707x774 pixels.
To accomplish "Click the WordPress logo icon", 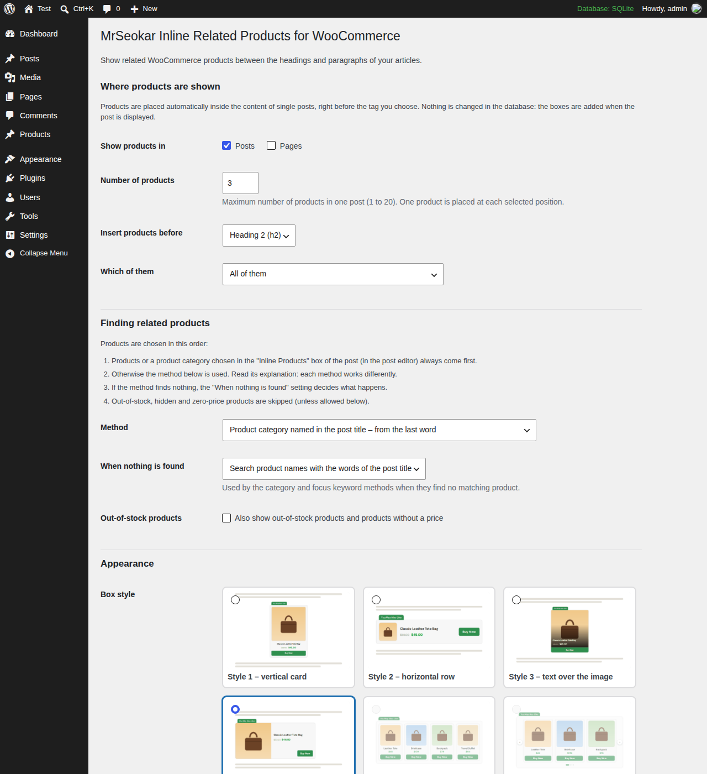I will pos(9,9).
